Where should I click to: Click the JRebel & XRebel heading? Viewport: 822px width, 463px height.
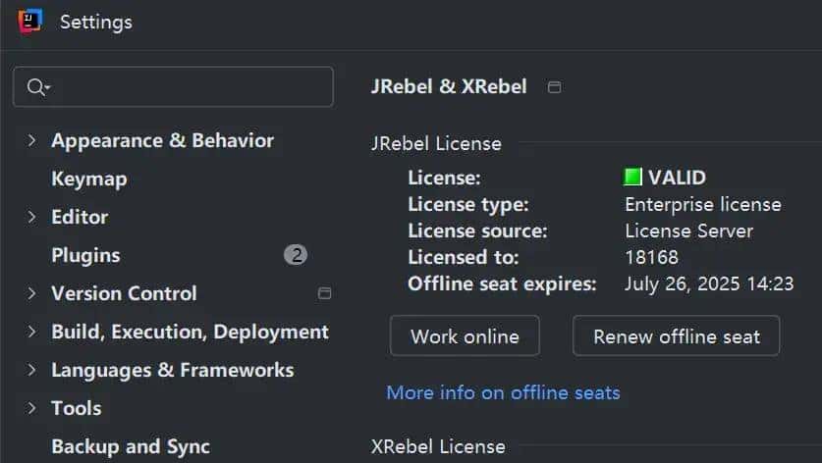pos(449,86)
